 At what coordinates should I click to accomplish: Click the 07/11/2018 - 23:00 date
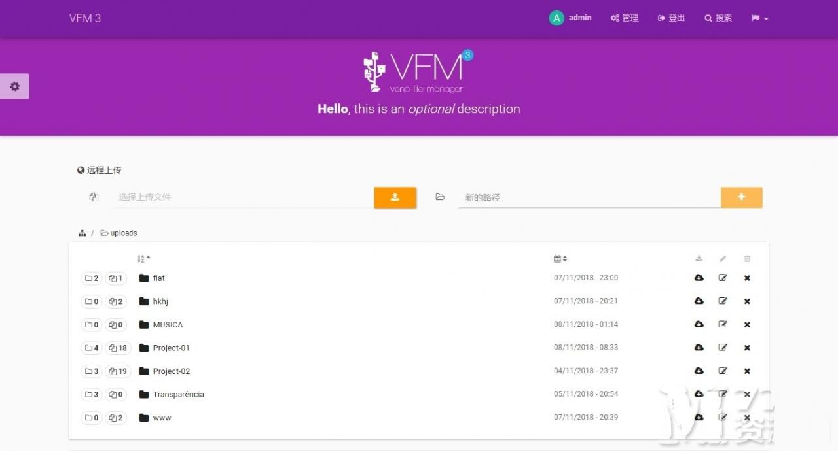click(x=586, y=278)
